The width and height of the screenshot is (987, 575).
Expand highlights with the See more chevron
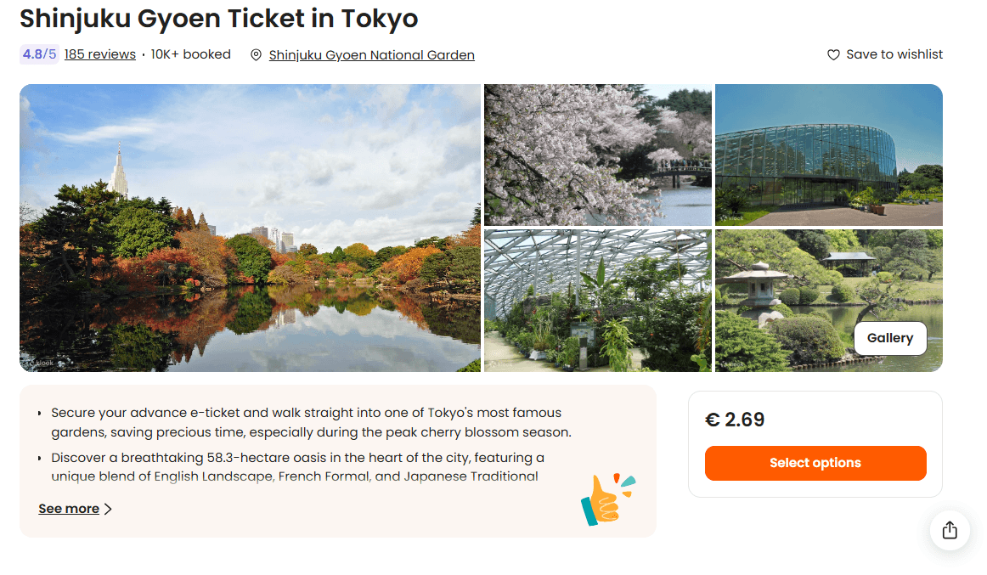pyautogui.click(x=108, y=510)
